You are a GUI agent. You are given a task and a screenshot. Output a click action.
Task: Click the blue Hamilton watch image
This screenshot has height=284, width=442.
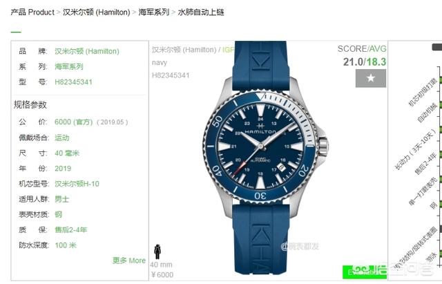pos(264,158)
